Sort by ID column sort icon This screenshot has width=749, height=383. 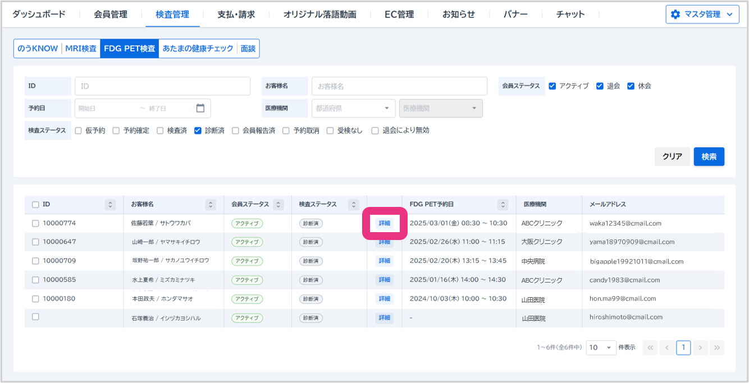tap(111, 205)
